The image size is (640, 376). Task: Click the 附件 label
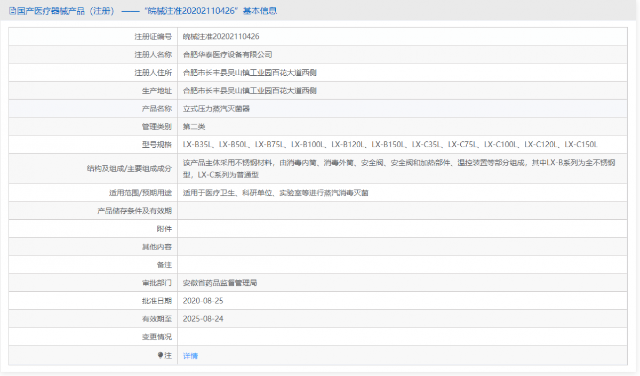tap(164, 229)
